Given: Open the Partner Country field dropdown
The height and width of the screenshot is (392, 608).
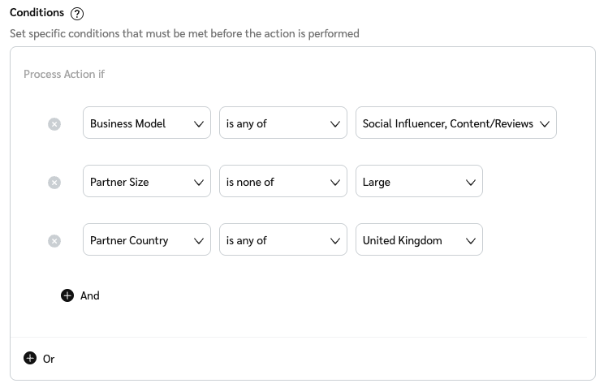Looking at the screenshot, I should click(x=146, y=240).
